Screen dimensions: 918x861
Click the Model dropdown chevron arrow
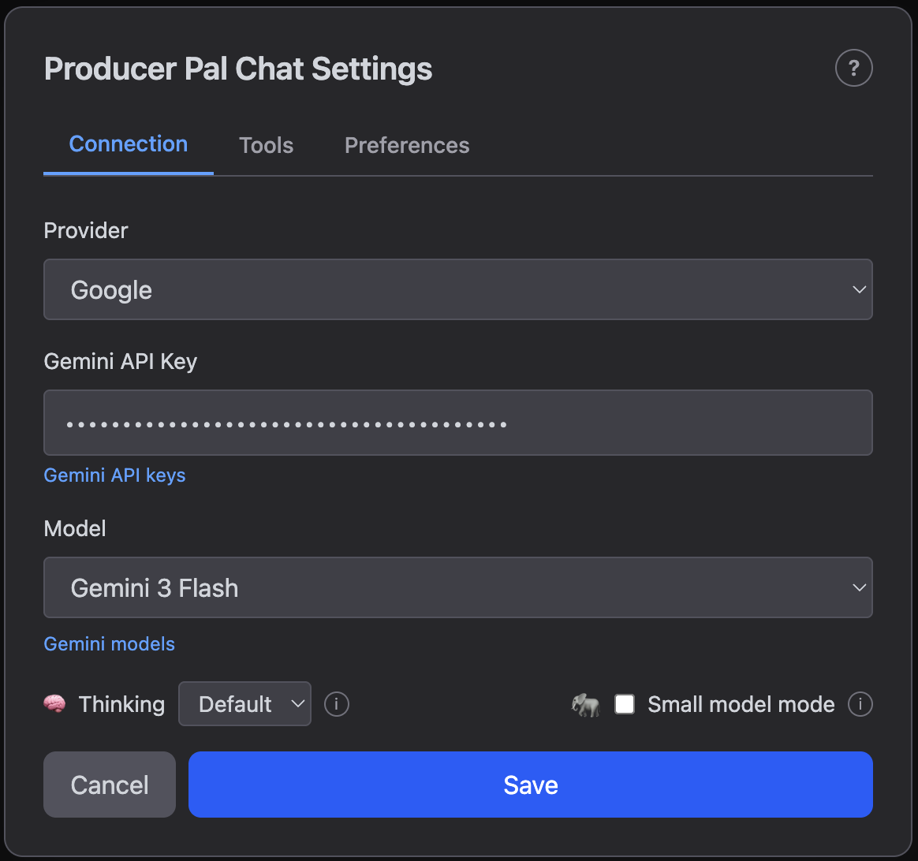(x=859, y=587)
